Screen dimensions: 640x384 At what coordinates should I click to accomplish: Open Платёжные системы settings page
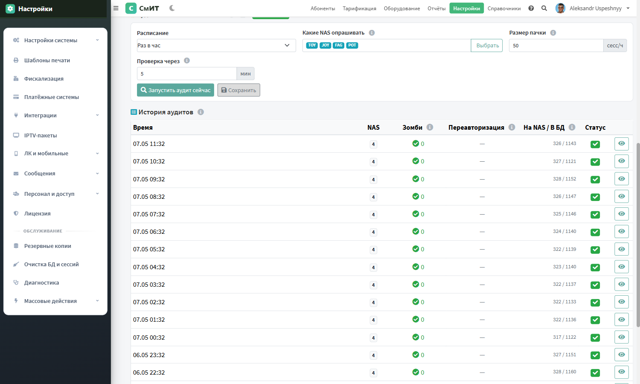point(51,97)
